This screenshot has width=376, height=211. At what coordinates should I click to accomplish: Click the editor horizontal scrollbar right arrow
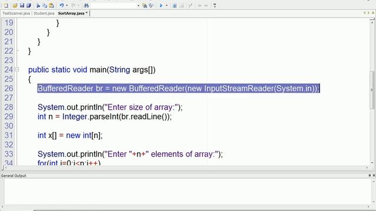tap(367, 168)
